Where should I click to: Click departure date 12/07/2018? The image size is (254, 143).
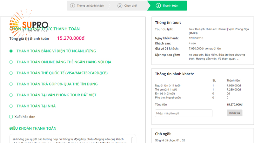[196, 38]
